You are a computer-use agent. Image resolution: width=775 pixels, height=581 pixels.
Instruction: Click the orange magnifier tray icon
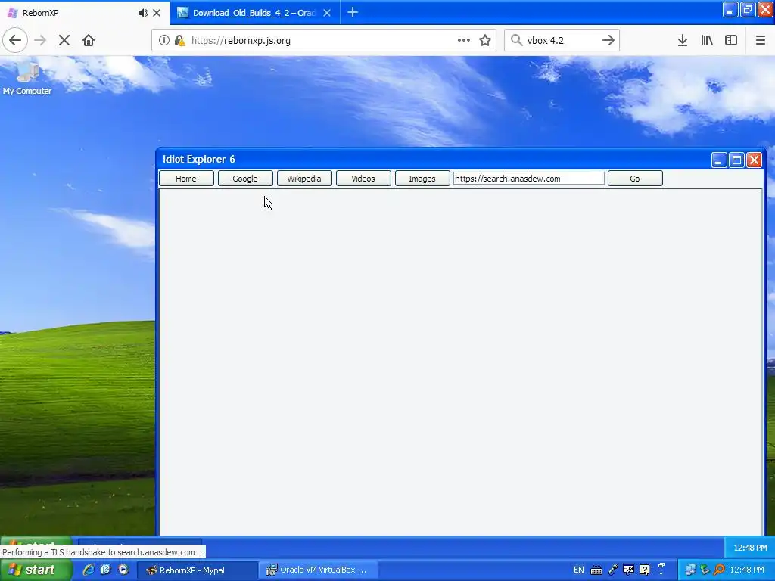720,570
